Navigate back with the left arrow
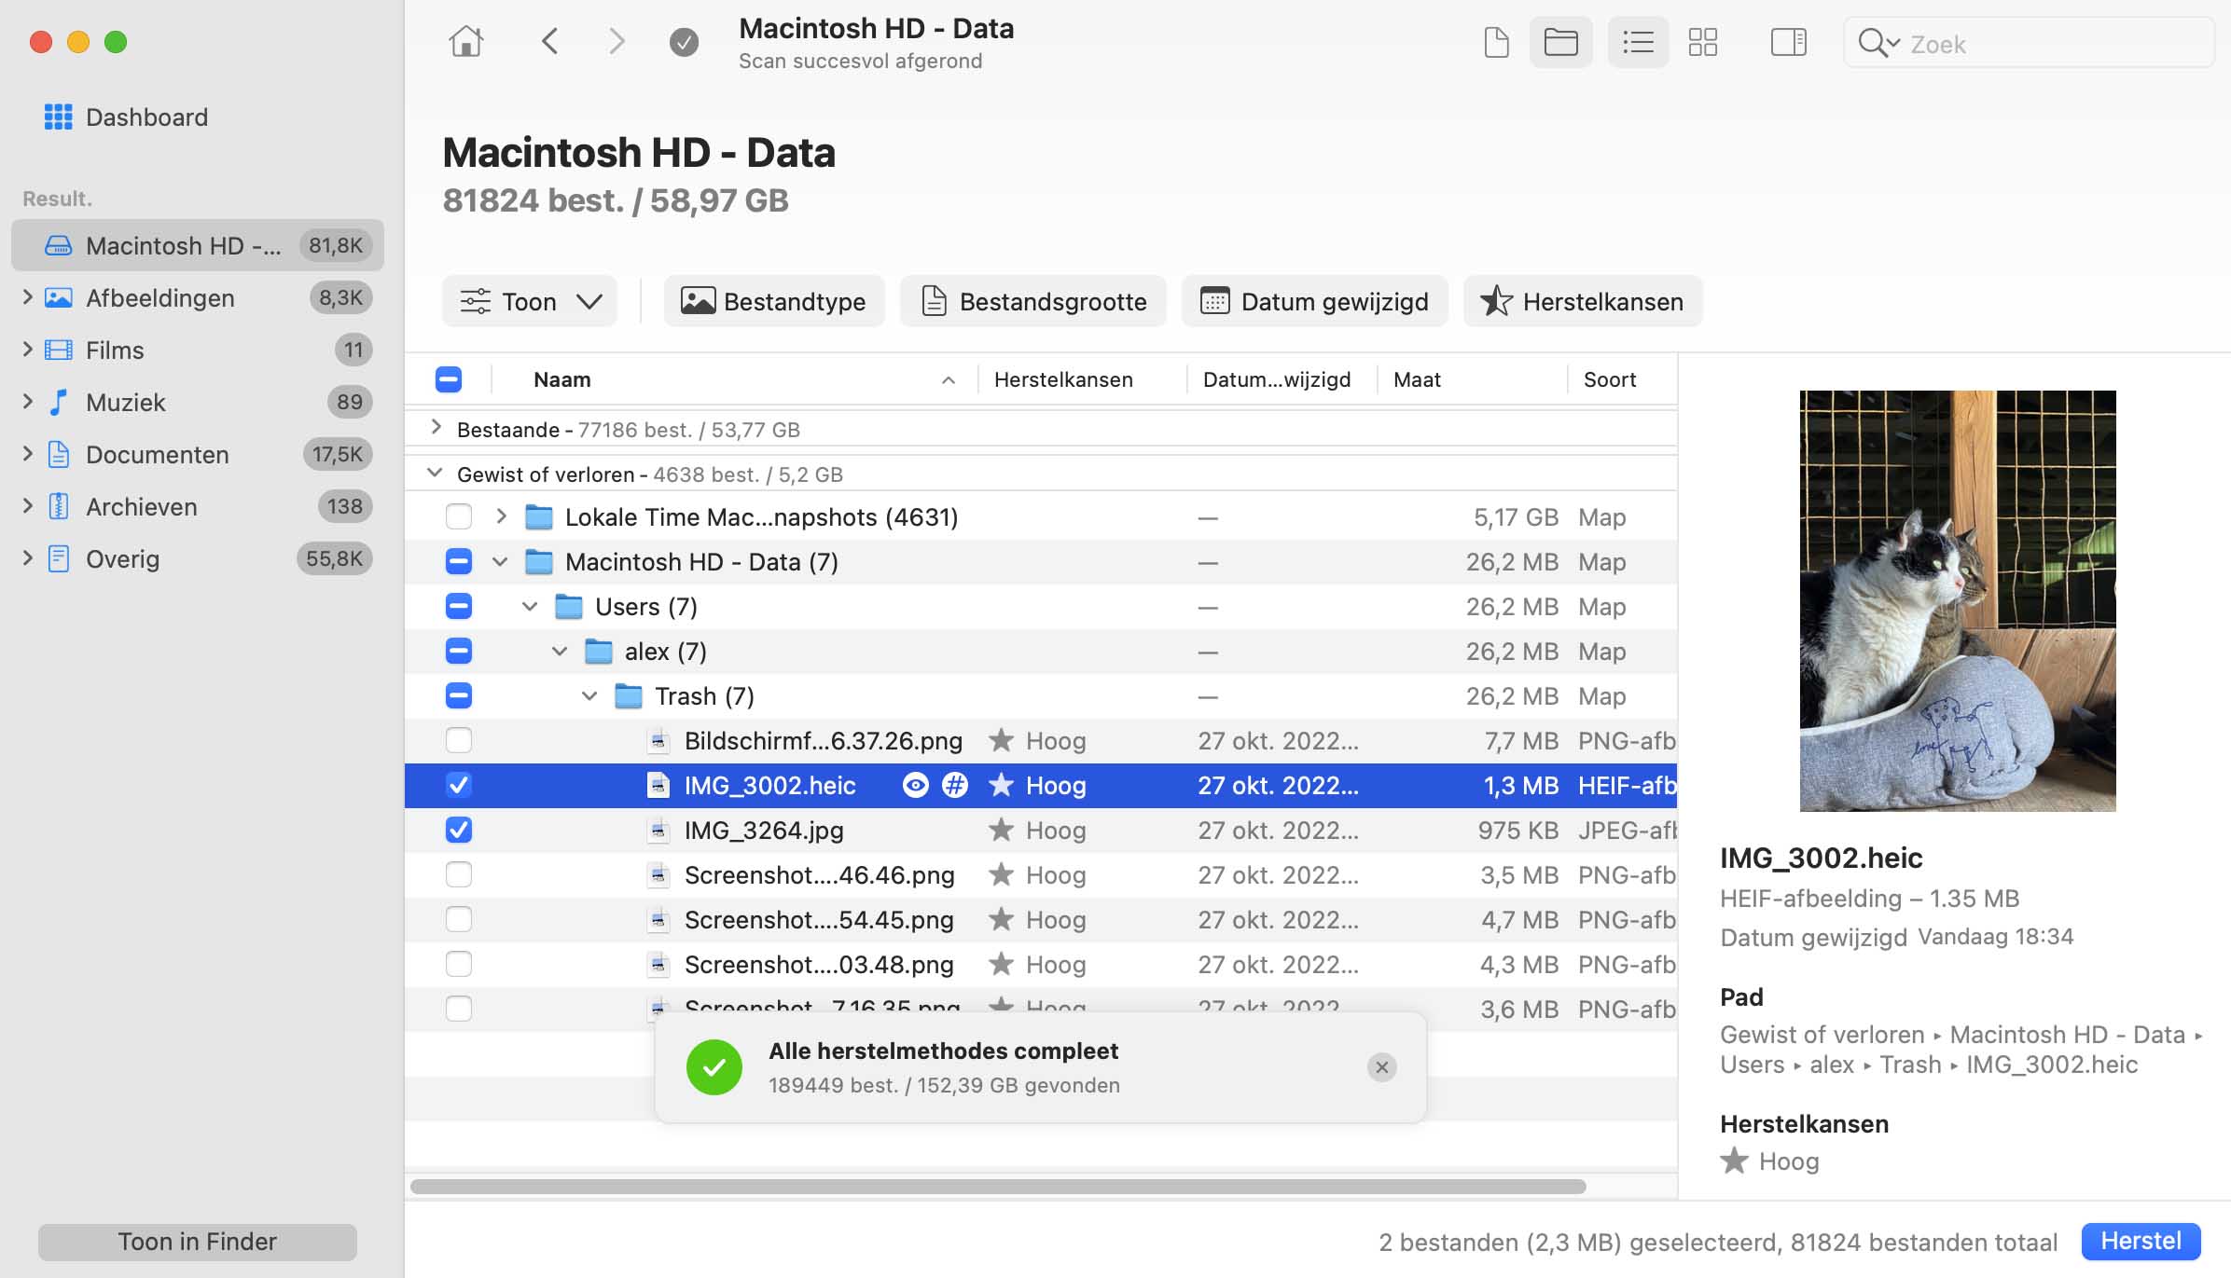The width and height of the screenshot is (2231, 1278). point(550,42)
